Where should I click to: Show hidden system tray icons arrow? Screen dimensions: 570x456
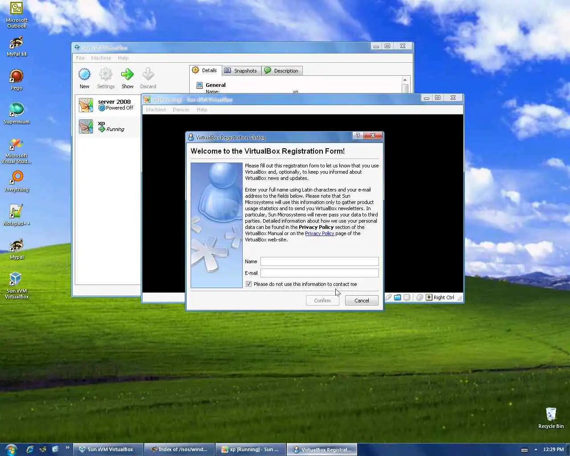pyautogui.click(x=536, y=449)
